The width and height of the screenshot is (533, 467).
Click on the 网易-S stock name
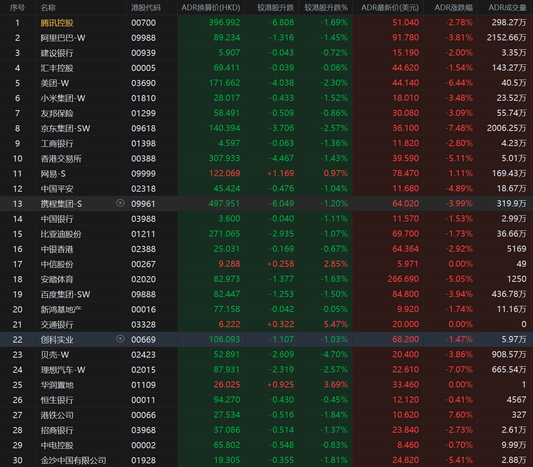[x=53, y=174]
